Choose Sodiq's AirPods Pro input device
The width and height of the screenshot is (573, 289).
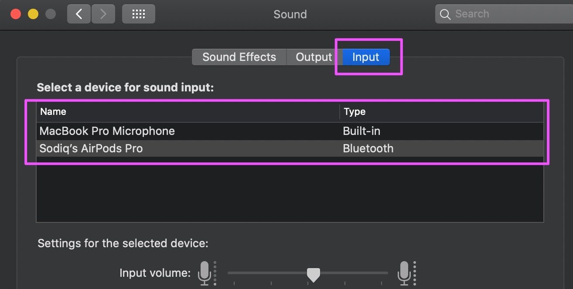point(290,148)
